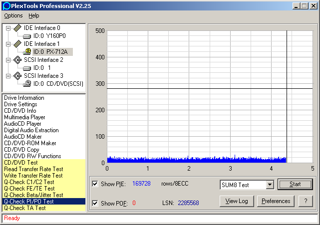The height and width of the screenshot is (225, 320).
Task: Open CD/DVD-ROM Maker
Action: coord(30,143)
